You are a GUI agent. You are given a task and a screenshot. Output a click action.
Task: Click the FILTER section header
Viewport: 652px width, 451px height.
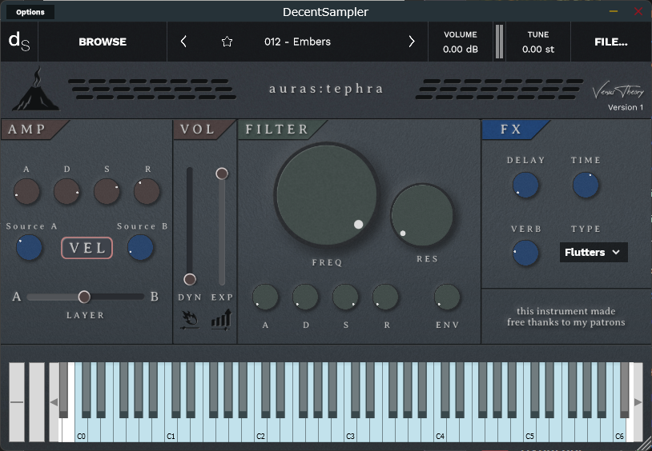(277, 130)
